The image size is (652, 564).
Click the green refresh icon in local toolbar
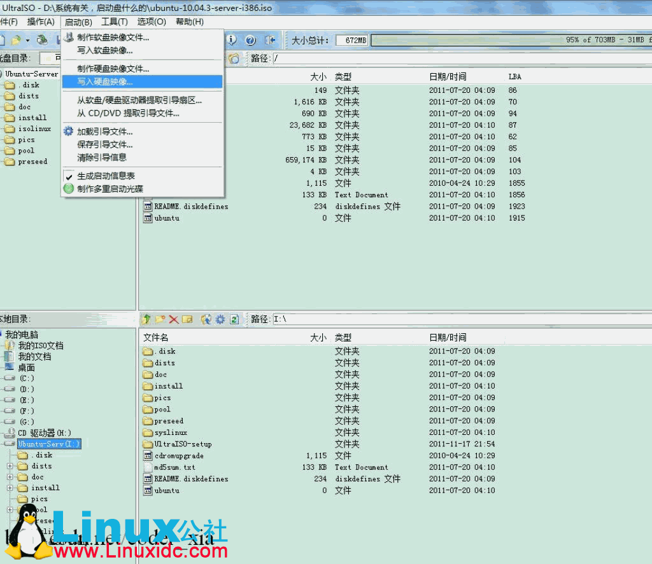click(x=234, y=319)
